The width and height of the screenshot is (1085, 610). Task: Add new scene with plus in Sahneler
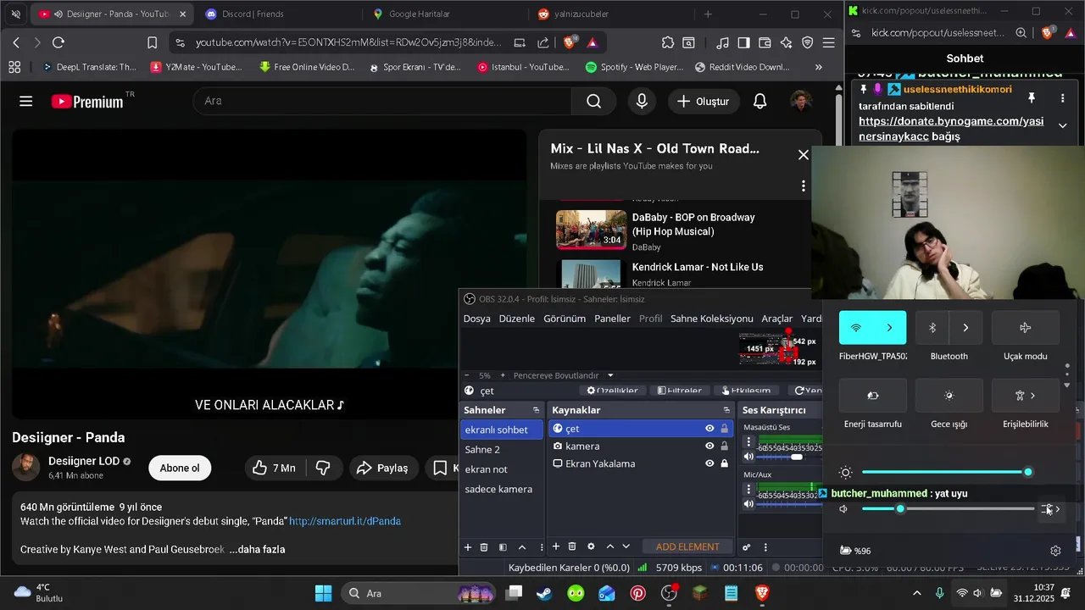tap(467, 547)
